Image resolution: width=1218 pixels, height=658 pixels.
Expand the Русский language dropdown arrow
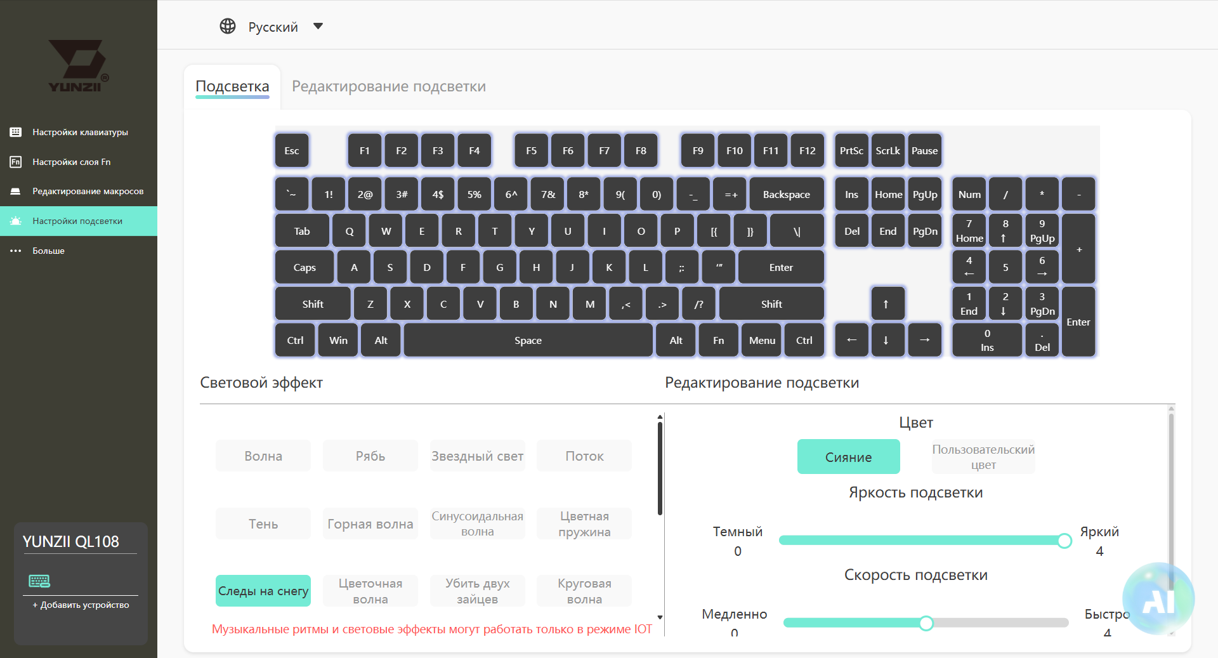(x=318, y=26)
